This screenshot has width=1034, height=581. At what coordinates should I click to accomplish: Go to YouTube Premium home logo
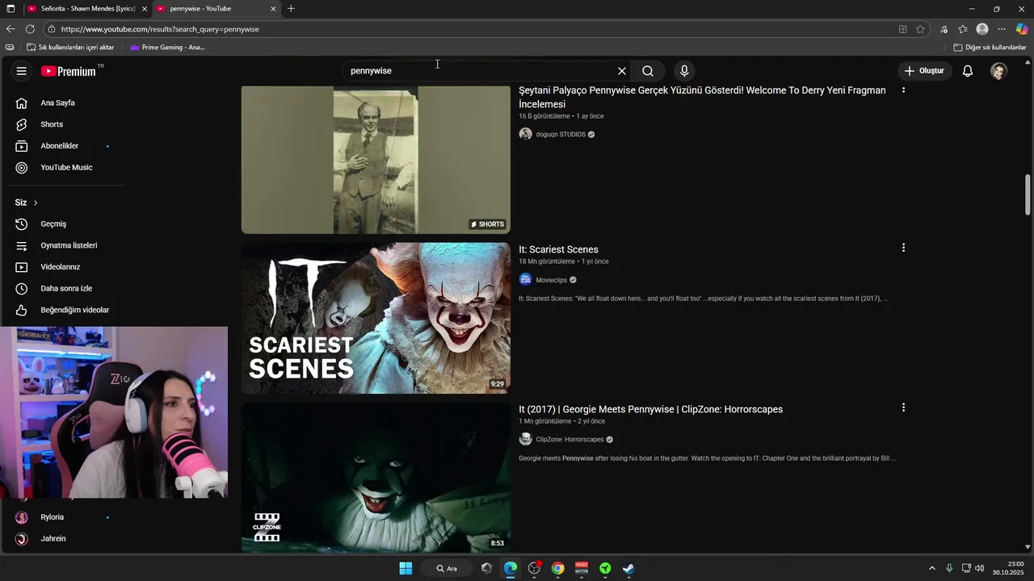pyautogui.click(x=69, y=71)
